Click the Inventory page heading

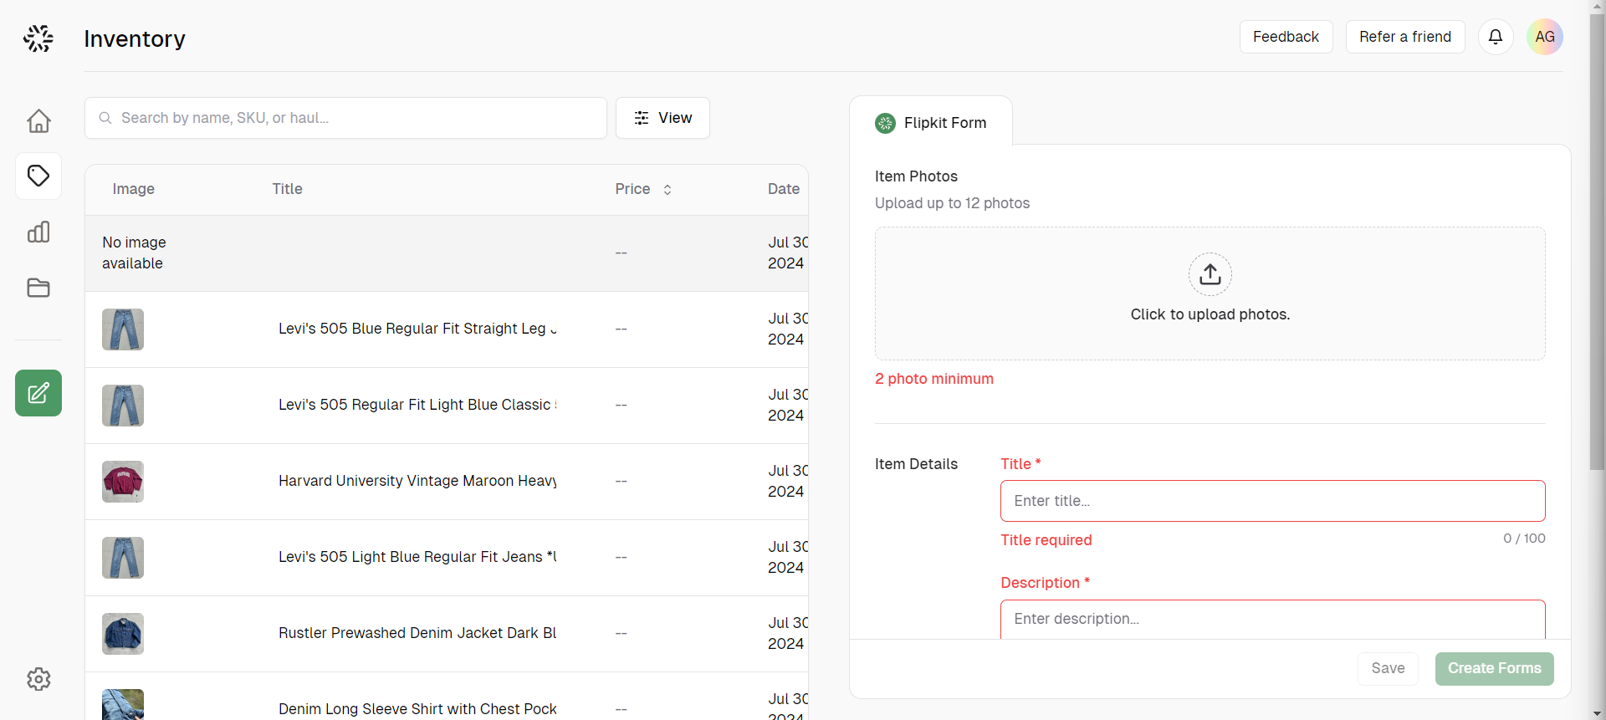click(x=135, y=38)
